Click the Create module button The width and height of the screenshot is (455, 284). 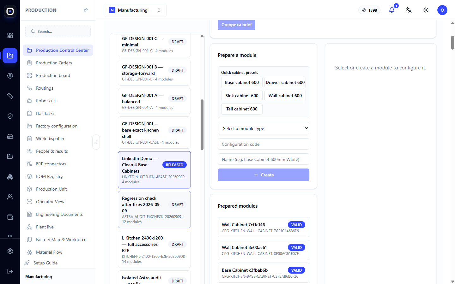point(264,175)
